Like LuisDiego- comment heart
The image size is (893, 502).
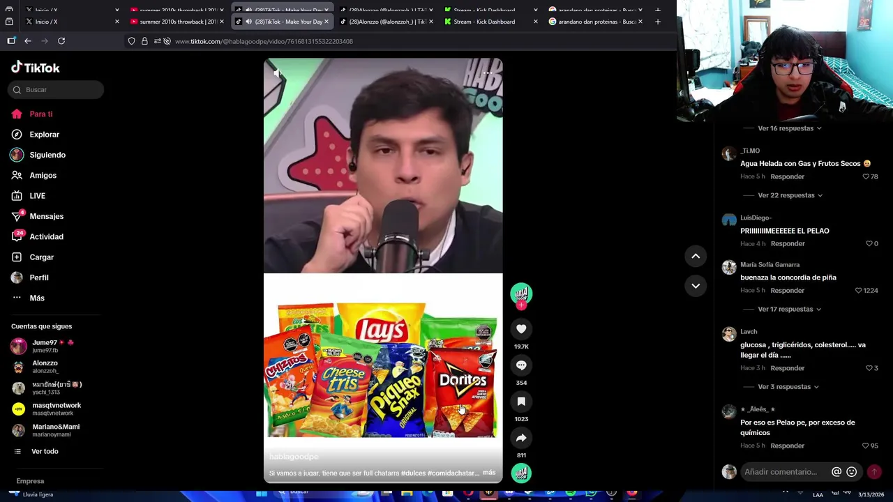[869, 243]
